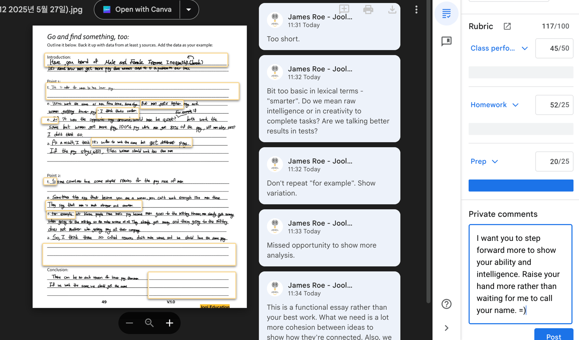Viewport: 579px width, 340px height.
Task: Click the avatar on the 'Don't repeat' comment
Action: (x=275, y=164)
